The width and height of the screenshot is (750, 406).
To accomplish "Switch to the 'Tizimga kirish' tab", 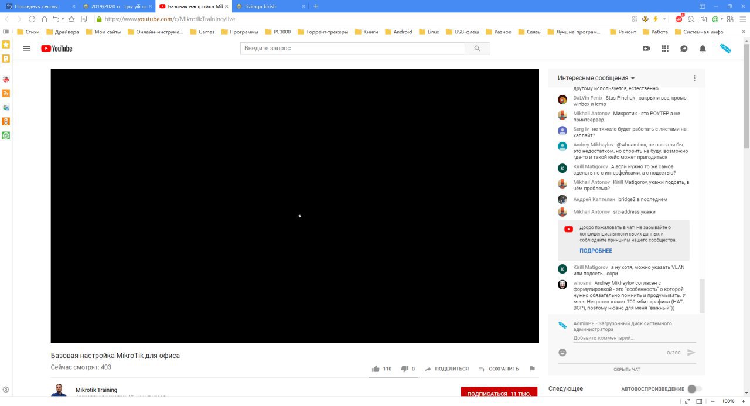I will (x=270, y=6).
